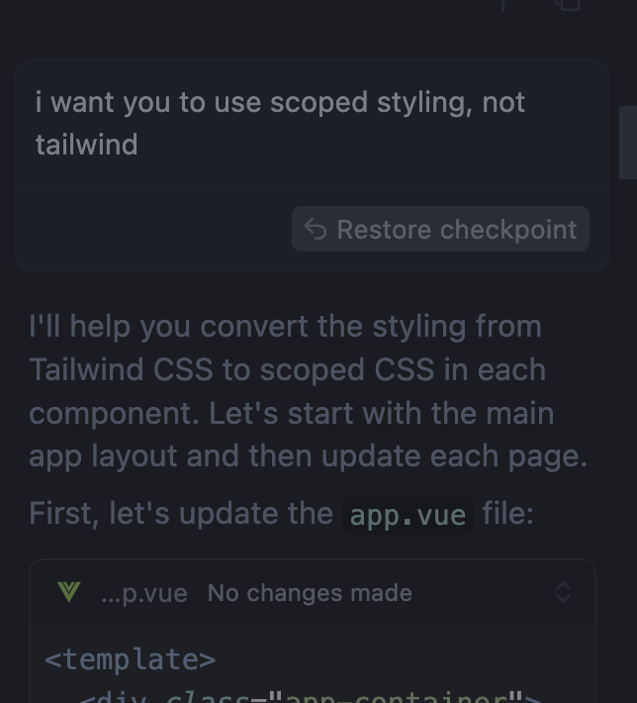The height and width of the screenshot is (703, 637).
Task: Click the 'No changes made' status label
Action: click(x=310, y=593)
